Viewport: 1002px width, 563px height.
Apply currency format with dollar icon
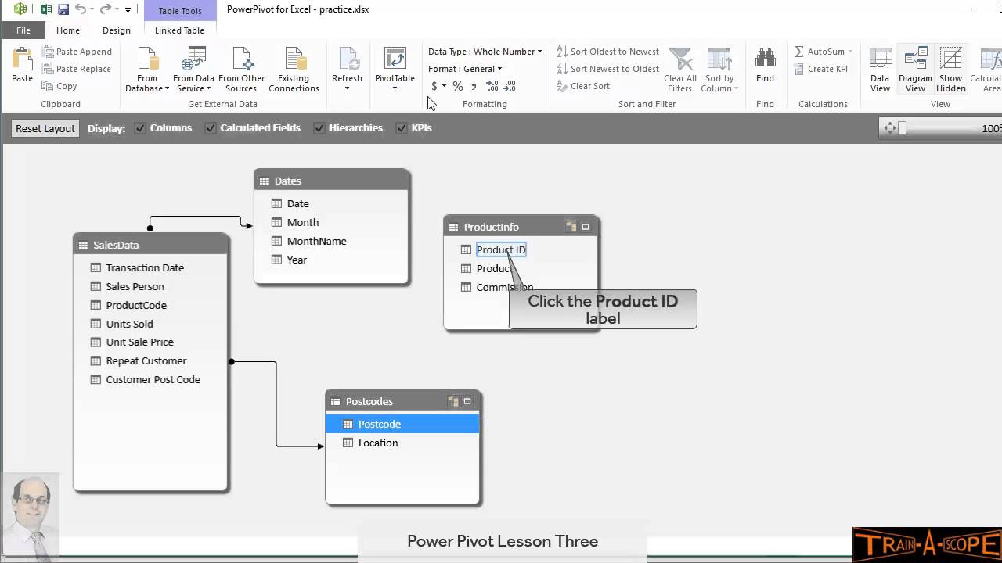pos(434,86)
